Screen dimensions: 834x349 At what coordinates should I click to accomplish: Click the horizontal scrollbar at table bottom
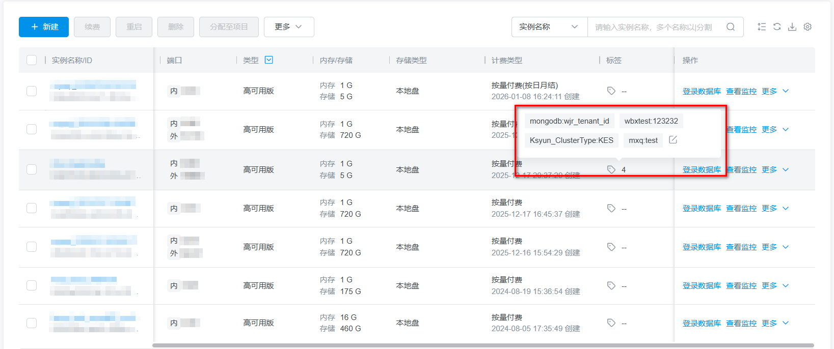pyautogui.click(x=483, y=345)
